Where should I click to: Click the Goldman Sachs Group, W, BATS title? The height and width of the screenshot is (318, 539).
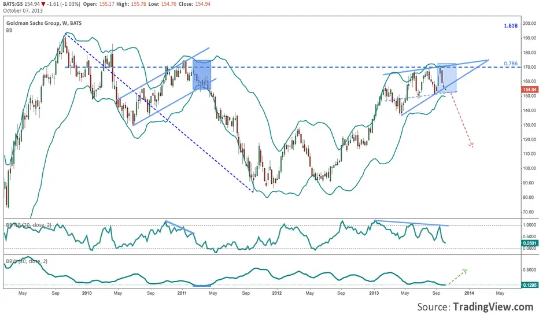coord(45,23)
